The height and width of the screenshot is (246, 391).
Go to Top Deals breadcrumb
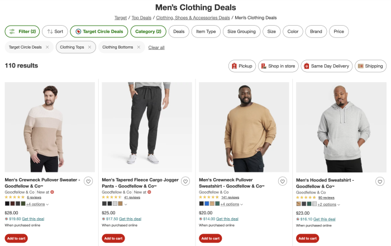(x=141, y=18)
